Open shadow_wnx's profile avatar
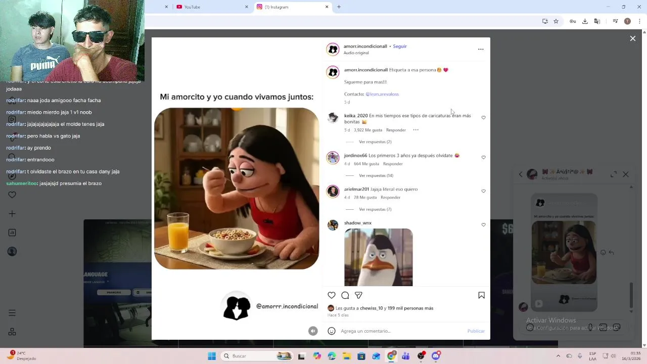This screenshot has width=647, height=364. (x=333, y=225)
